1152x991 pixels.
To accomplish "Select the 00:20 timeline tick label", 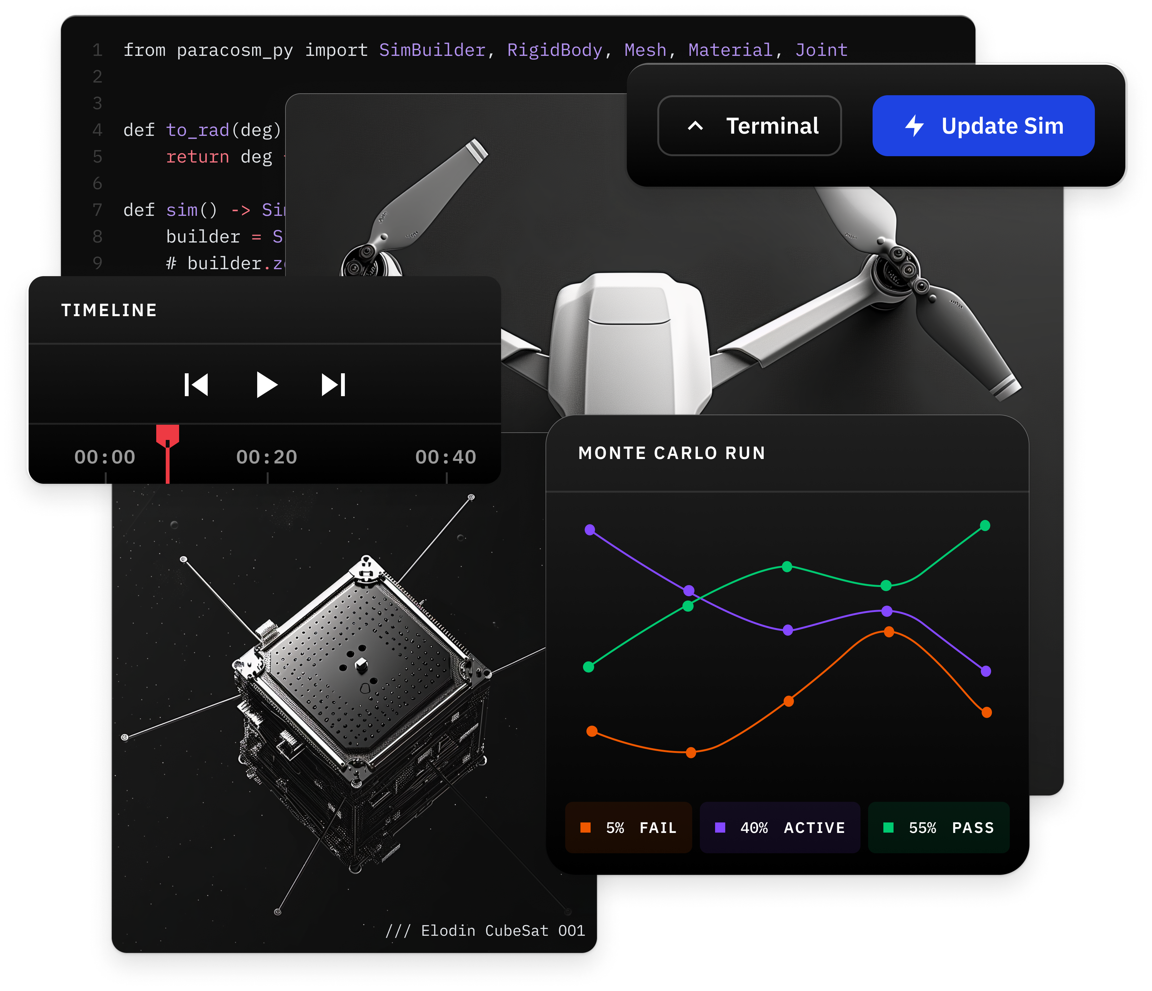I will [x=267, y=457].
